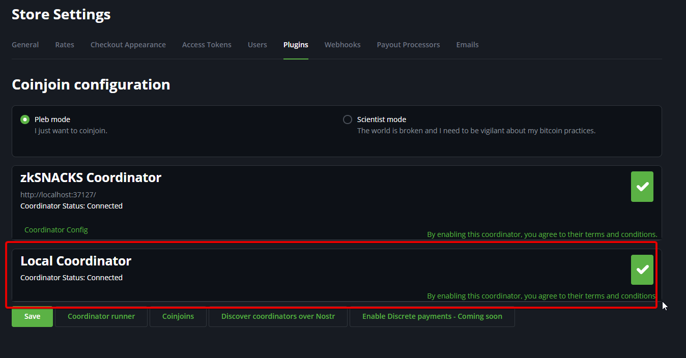
Task: Toggle the Local Coordinator green checkmark
Action: (642, 270)
